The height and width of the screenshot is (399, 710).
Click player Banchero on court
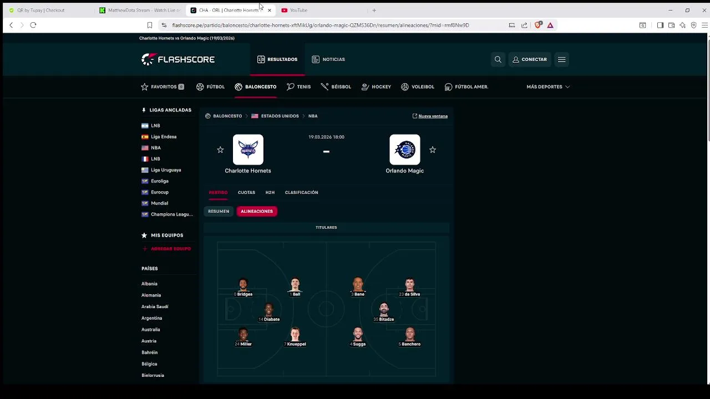[409, 337]
